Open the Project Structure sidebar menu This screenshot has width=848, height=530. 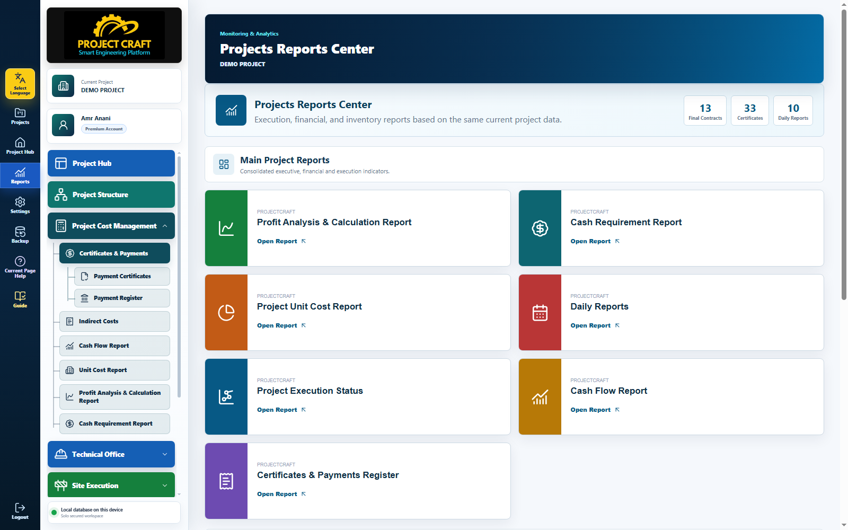pos(111,195)
